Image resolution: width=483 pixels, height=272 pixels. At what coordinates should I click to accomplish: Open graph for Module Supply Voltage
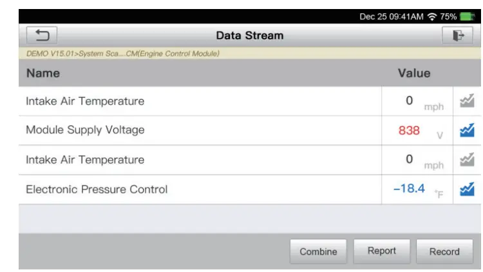[467, 130]
